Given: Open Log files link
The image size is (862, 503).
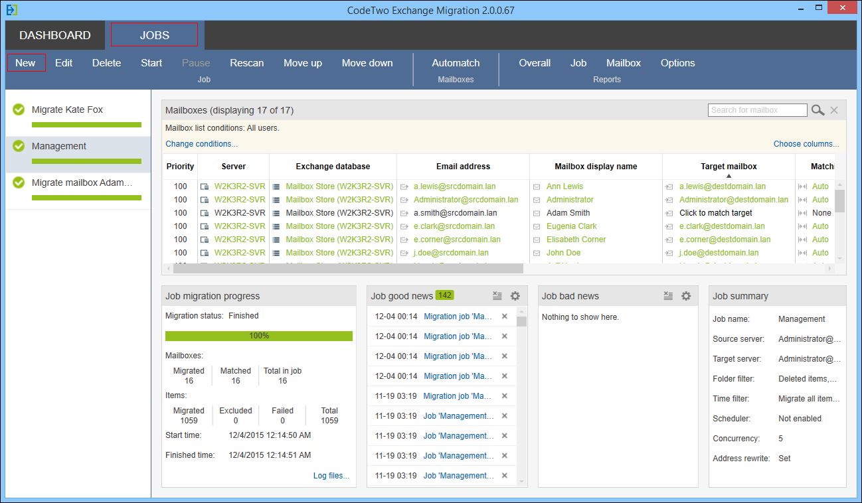Looking at the screenshot, I should tap(331, 476).
